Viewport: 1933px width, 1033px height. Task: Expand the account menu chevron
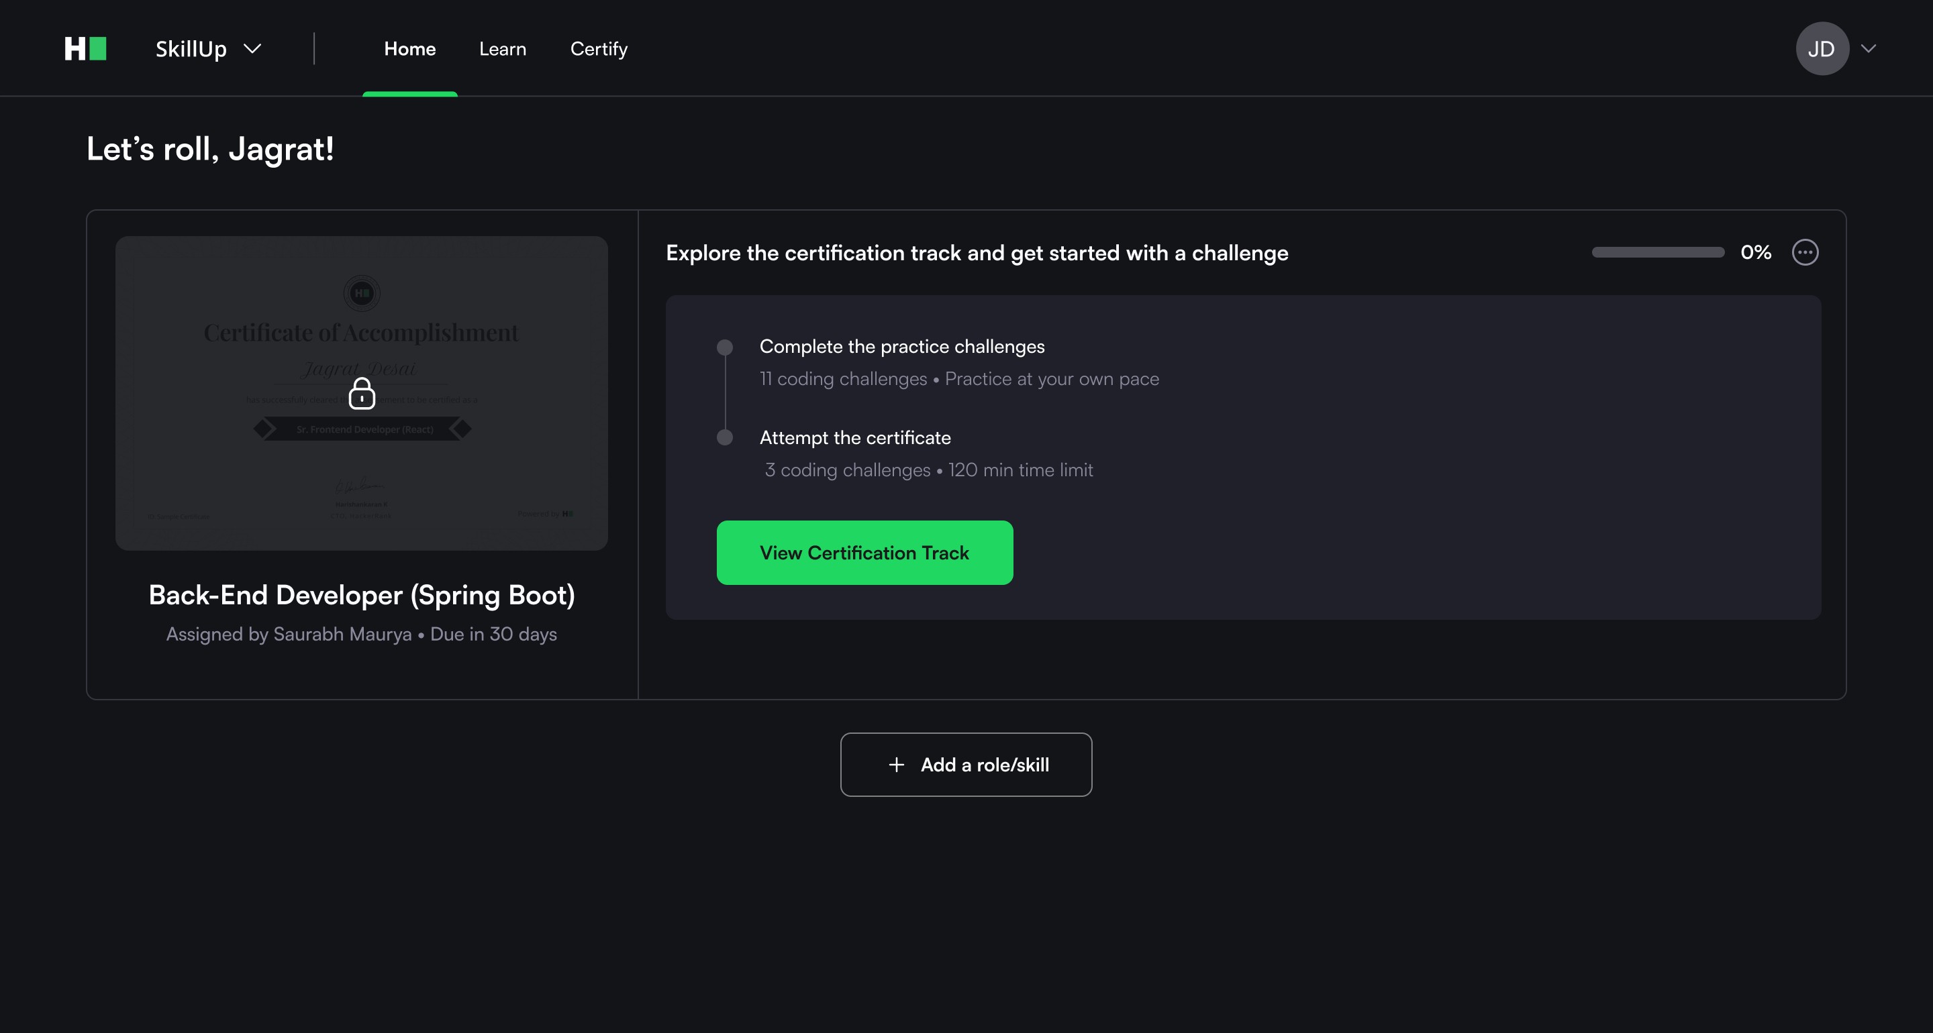(1869, 49)
